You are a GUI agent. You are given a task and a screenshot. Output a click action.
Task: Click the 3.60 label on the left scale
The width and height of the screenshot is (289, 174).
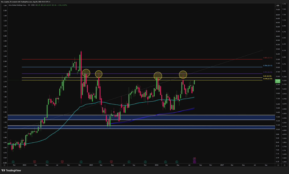[5, 5]
